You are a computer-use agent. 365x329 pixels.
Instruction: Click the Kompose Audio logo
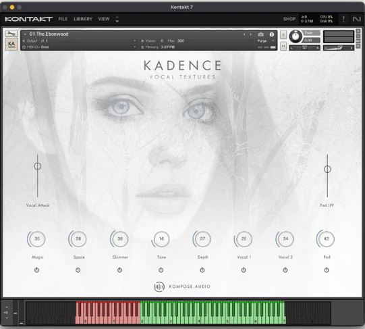182,286
